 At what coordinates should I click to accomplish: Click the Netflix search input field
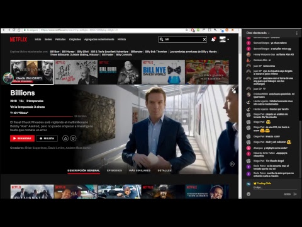pyautogui.click(x=183, y=39)
